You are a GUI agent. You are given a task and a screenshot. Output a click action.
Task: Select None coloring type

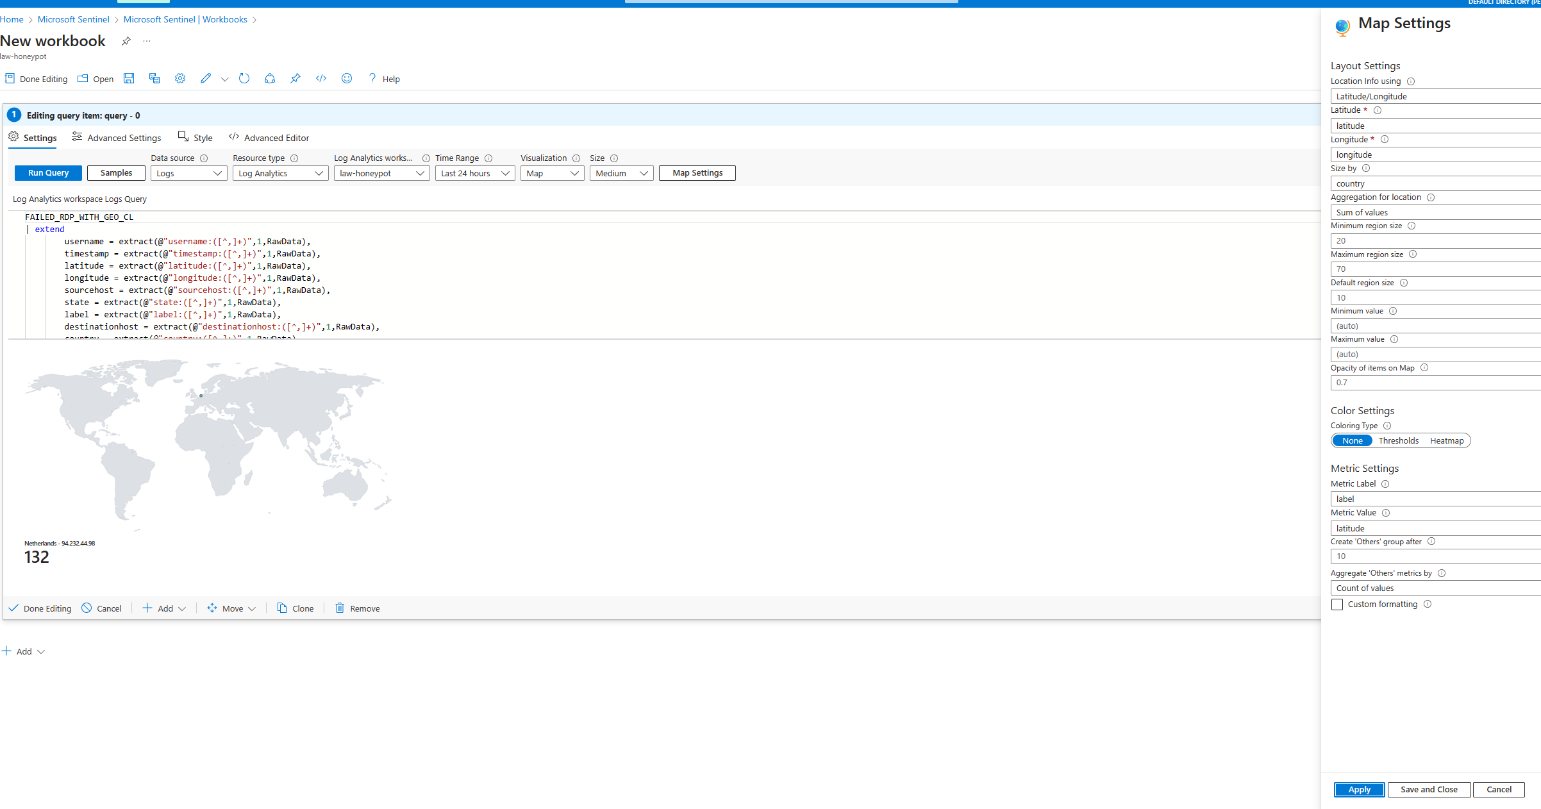[x=1352, y=440]
